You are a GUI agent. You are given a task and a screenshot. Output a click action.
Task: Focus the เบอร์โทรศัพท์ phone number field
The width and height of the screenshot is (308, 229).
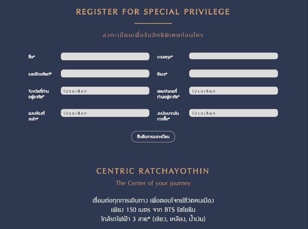tap(105, 74)
